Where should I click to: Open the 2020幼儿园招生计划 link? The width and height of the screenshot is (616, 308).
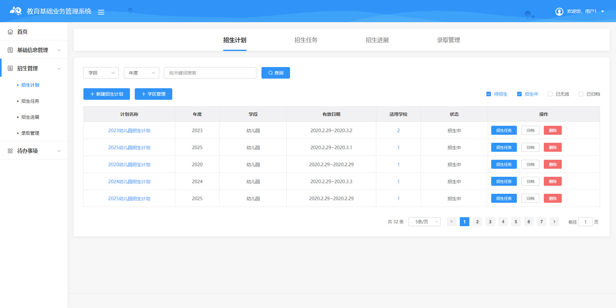129,165
